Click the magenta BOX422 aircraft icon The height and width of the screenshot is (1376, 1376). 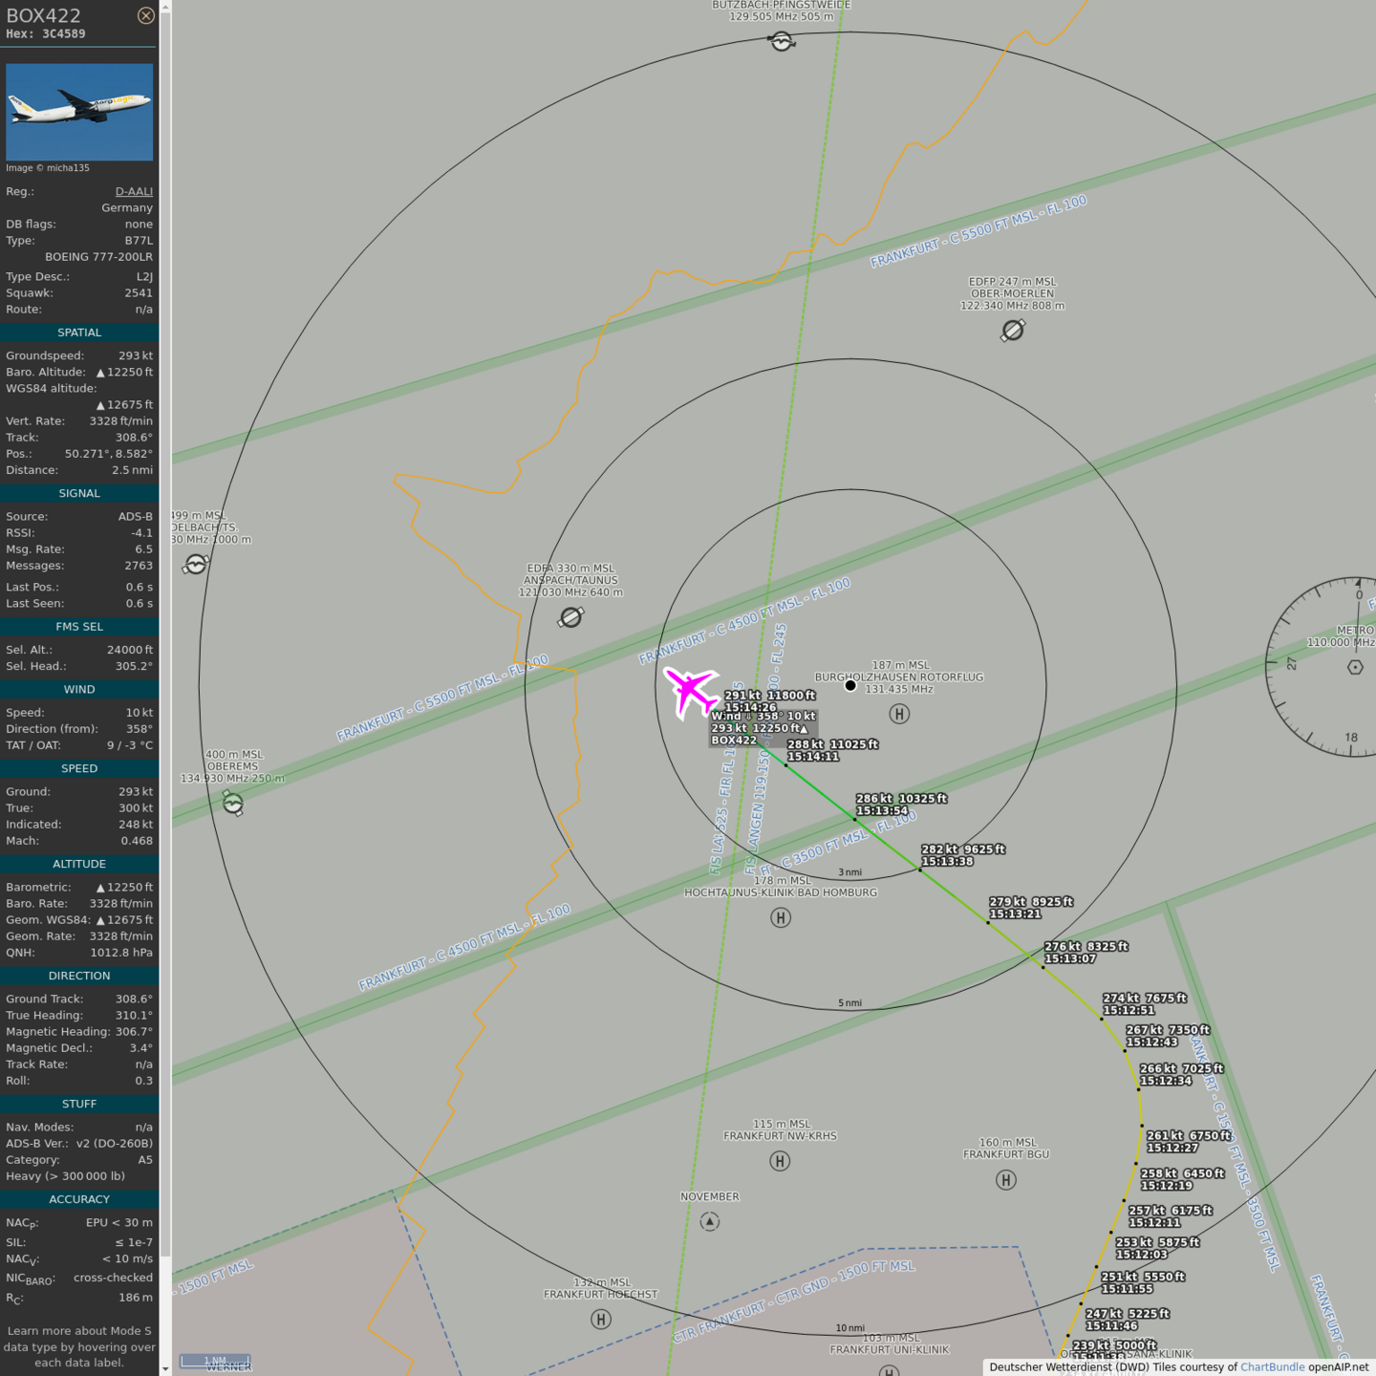click(690, 690)
